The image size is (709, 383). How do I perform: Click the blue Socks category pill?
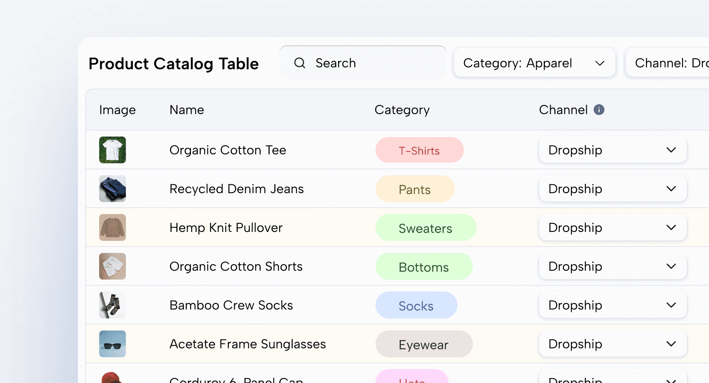(416, 306)
